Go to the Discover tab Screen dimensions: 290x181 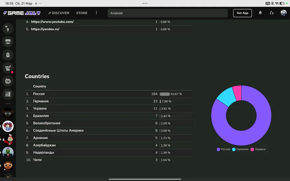tap(59, 13)
